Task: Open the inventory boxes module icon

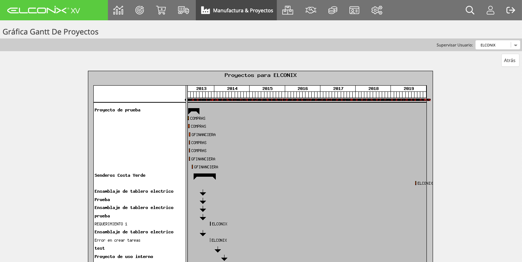Action: pos(288,10)
